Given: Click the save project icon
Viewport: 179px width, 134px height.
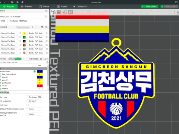Looking at the screenshot, I should pyautogui.click(x=12, y=2).
